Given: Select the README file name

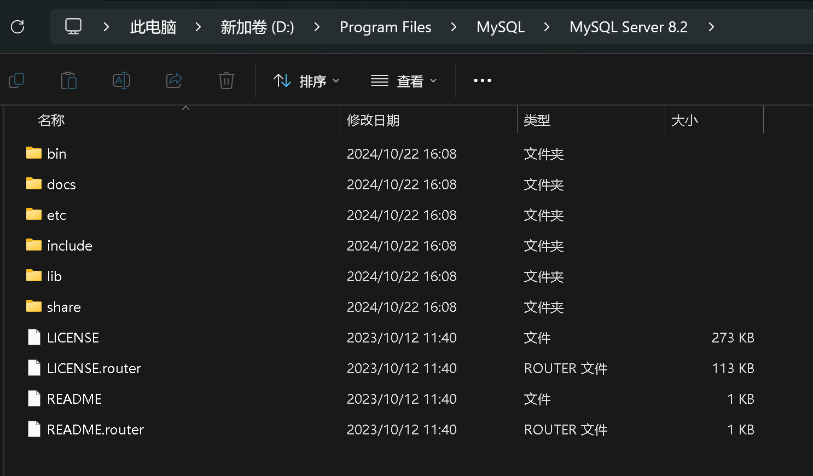Looking at the screenshot, I should tap(74, 399).
